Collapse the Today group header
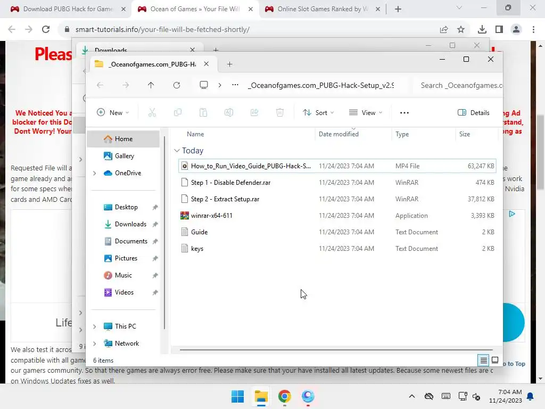 (x=177, y=151)
